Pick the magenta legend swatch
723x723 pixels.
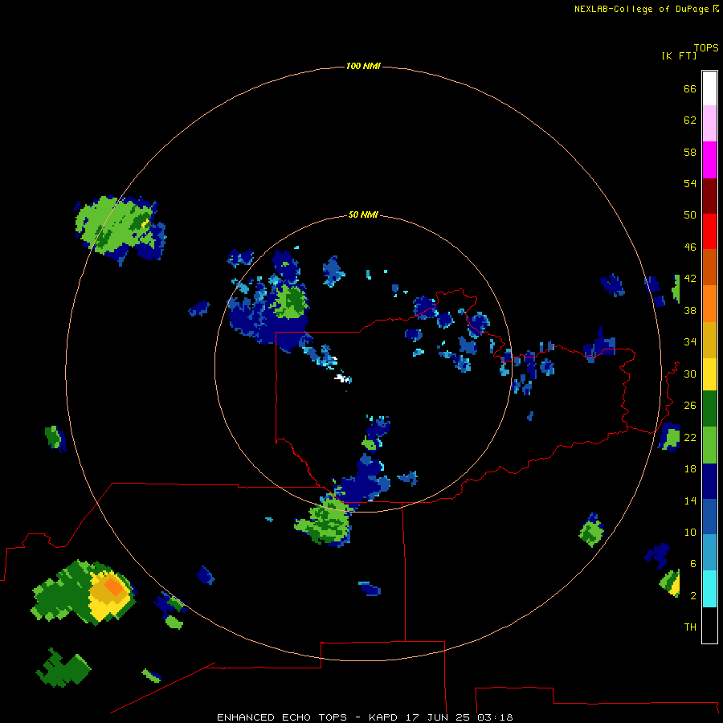pyautogui.click(x=709, y=160)
